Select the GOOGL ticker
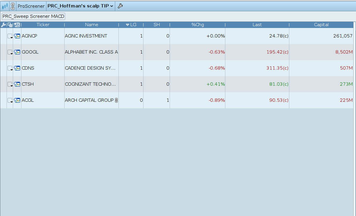This screenshot has width=356, height=216. click(x=30, y=52)
